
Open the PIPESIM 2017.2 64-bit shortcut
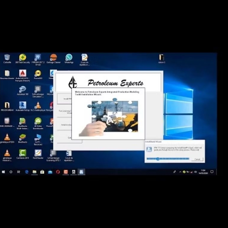point(38,59)
